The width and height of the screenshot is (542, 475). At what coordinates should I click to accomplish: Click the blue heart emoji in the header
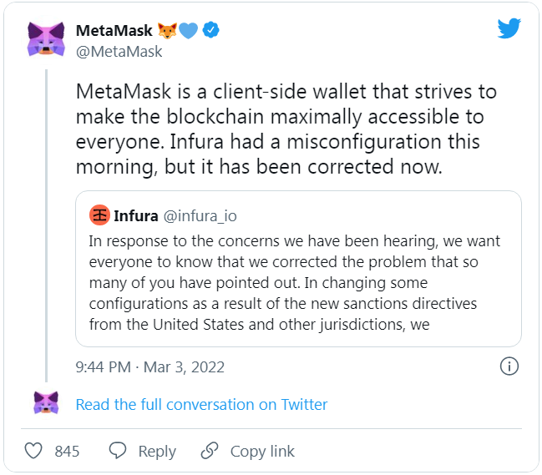(x=189, y=30)
